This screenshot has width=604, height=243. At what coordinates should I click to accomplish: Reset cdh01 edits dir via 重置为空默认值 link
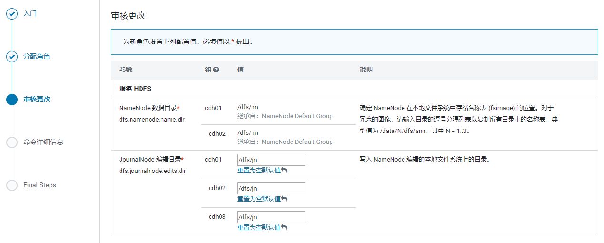click(x=259, y=170)
